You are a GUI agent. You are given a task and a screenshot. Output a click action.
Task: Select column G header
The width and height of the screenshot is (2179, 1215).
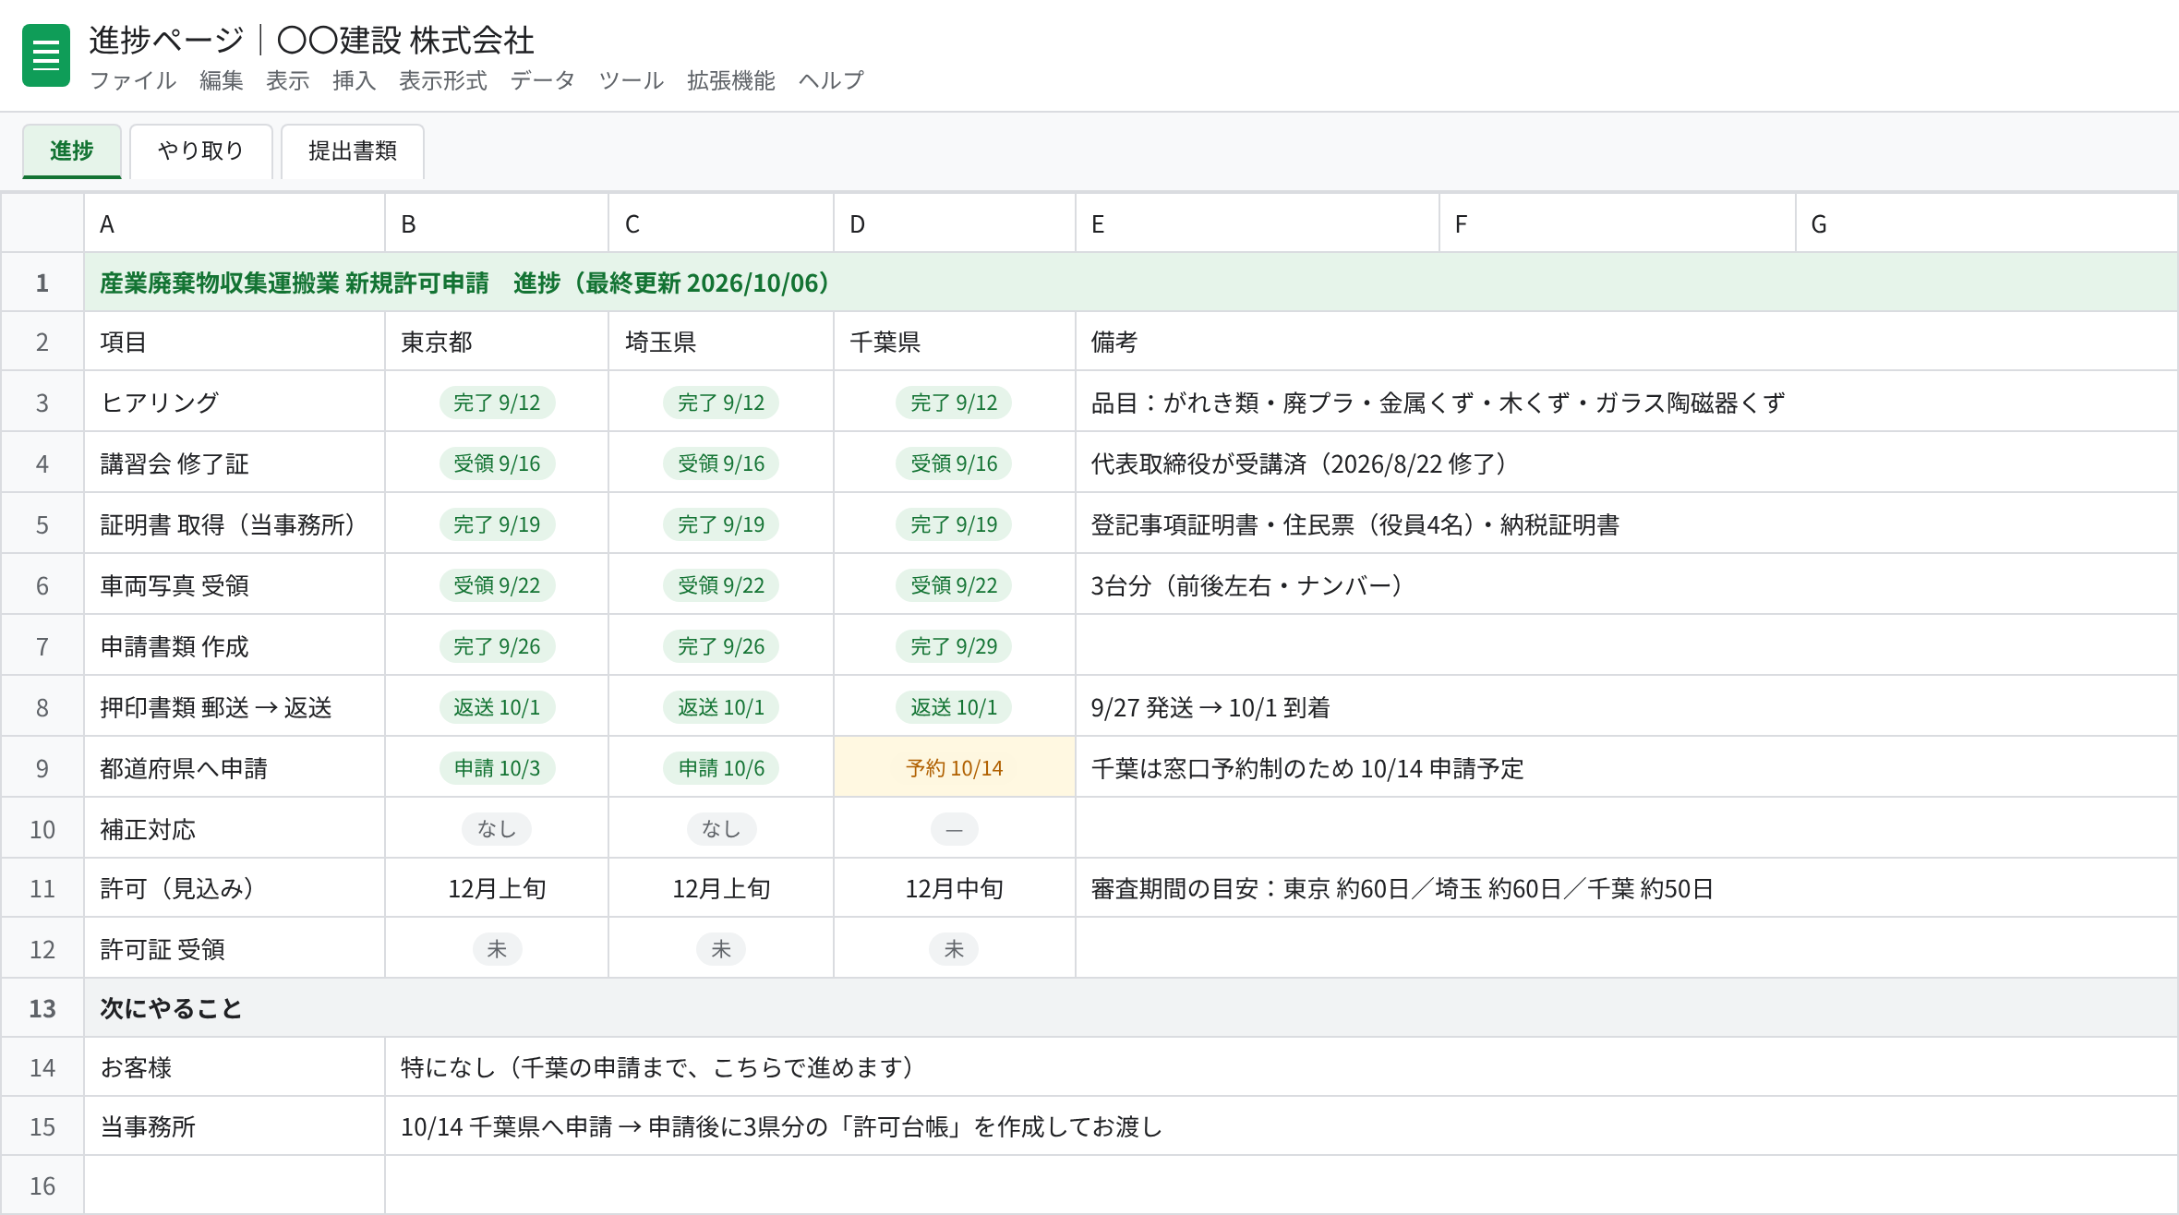point(1986,223)
